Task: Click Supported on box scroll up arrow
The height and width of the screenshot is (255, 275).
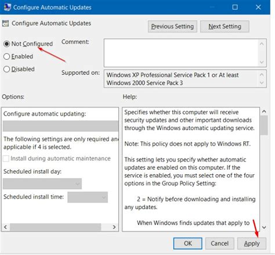Action: (x=262, y=74)
